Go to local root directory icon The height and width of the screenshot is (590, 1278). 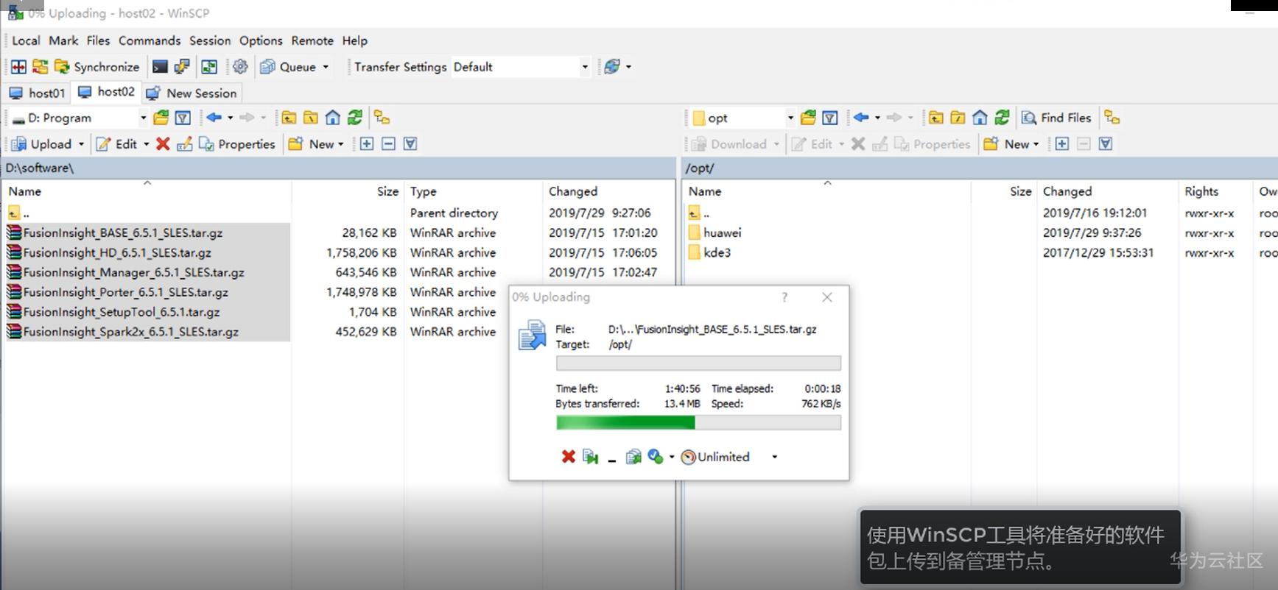[311, 118]
